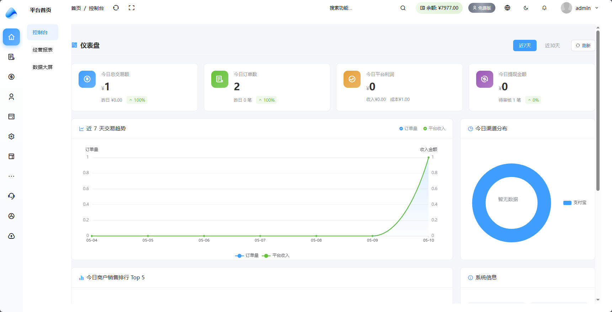Open the order list icon in the sidebar
612x312 pixels.
tap(11, 57)
